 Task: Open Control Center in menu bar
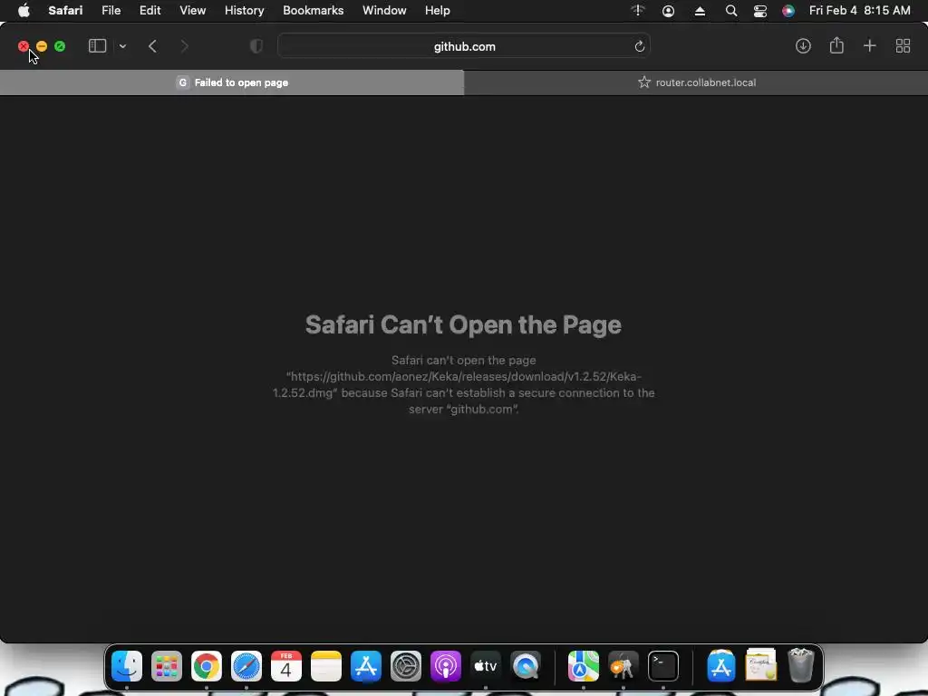click(760, 11)
